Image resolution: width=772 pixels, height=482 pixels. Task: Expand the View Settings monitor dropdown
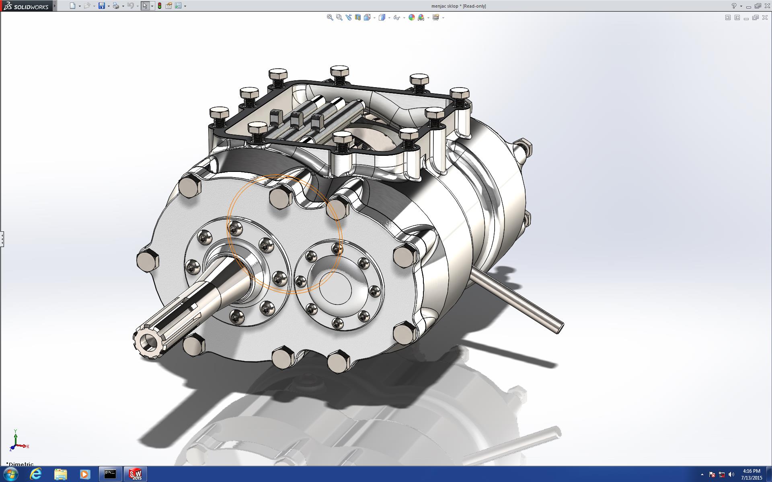pos(443,18)
